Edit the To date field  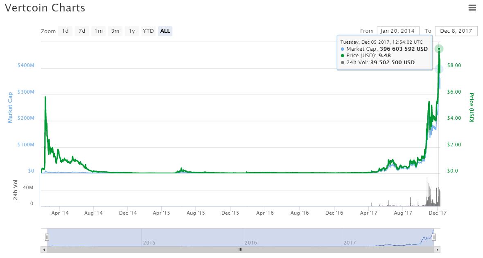tap(456, 31)
